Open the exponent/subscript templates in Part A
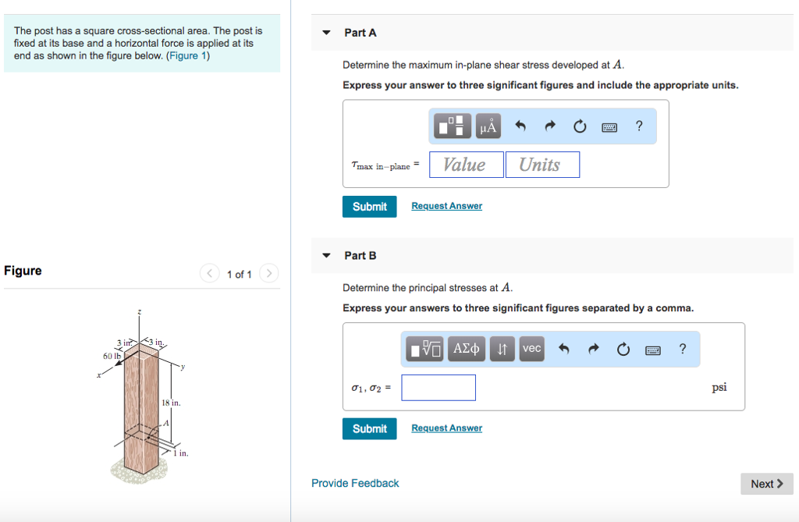The height and width of the screenshot is (522, 799). 451,126
